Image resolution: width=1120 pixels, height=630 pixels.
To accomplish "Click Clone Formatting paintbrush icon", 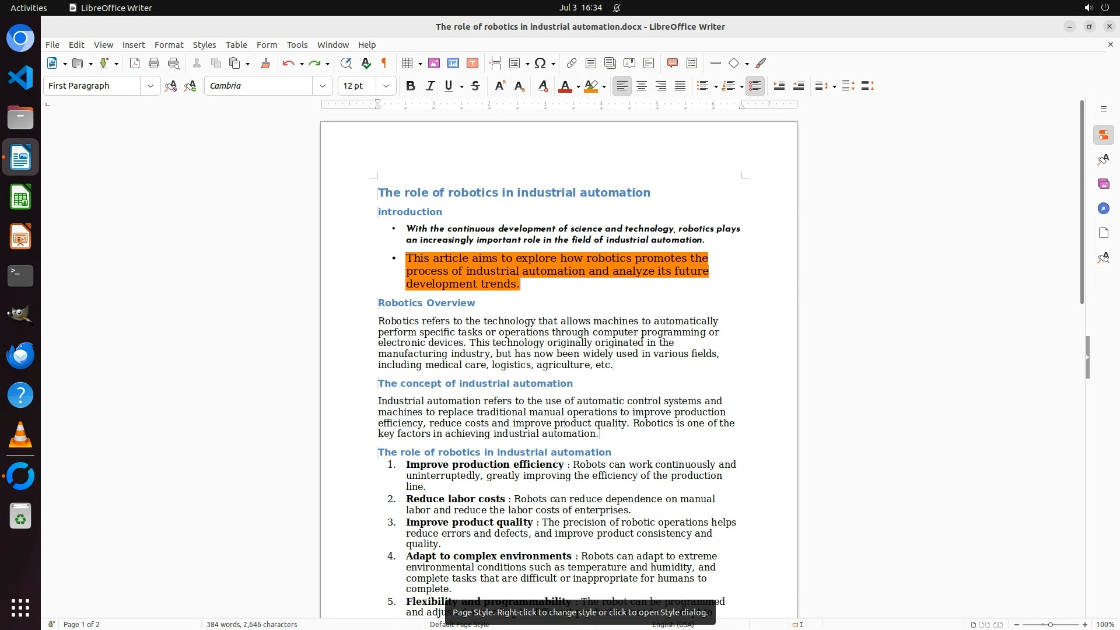I will (x=265, y=64).
